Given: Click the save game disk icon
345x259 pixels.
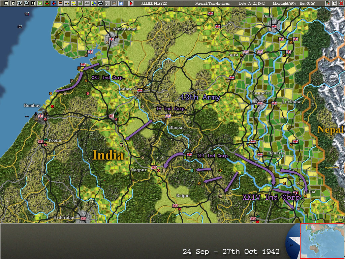Looking at the screenshot, I should point(6,3).
